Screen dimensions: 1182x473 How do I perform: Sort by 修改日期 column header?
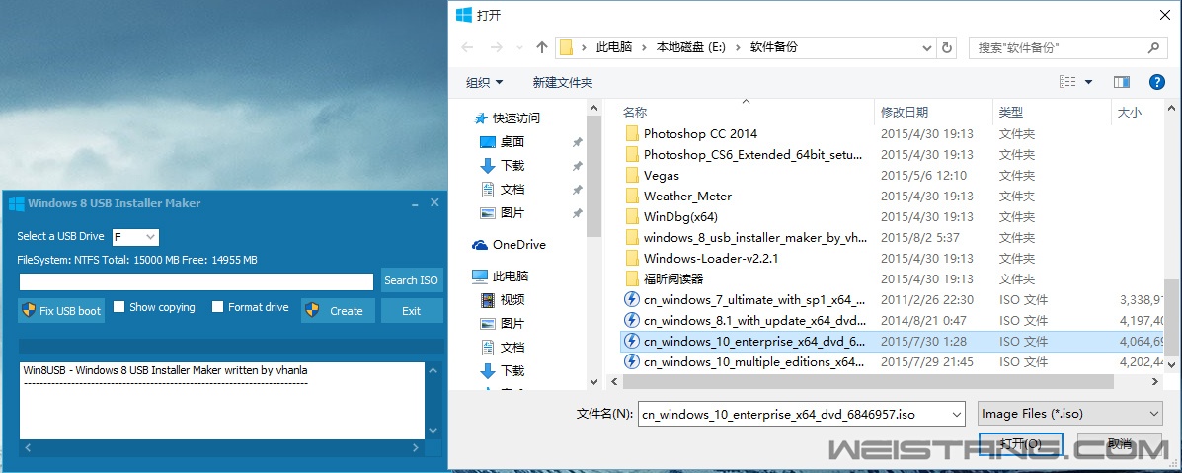(905, 113)
